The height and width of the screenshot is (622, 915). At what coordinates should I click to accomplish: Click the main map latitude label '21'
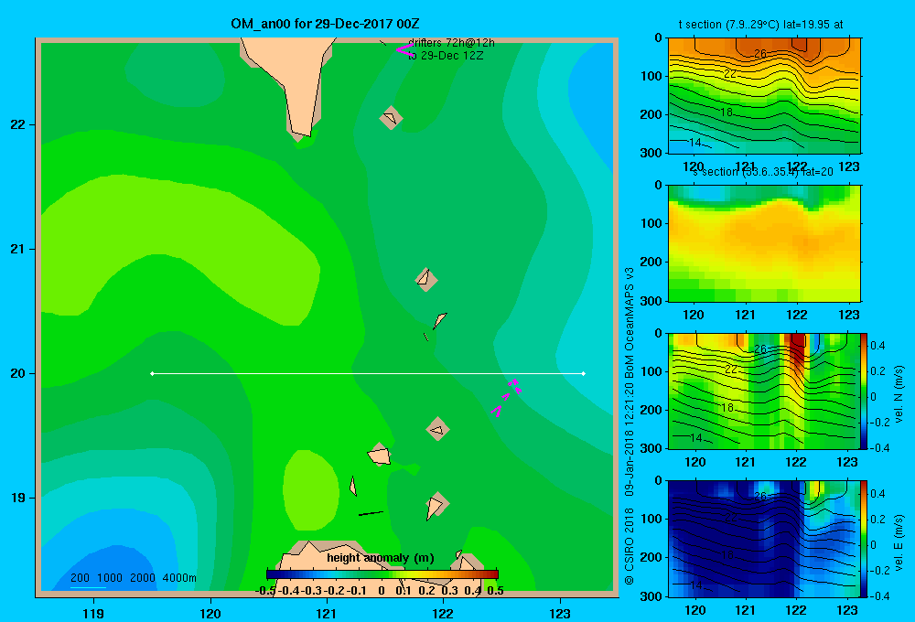click(x=18, y=249)
